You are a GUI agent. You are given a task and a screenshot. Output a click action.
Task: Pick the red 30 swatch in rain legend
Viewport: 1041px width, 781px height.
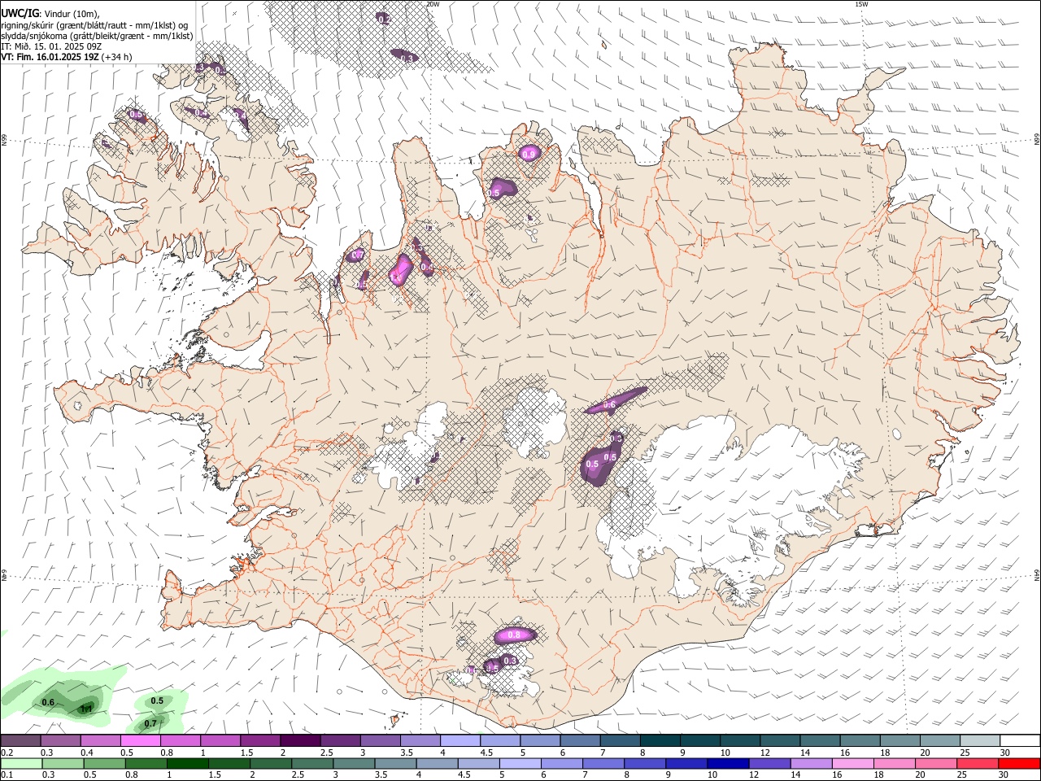[x=1019, y=763]
